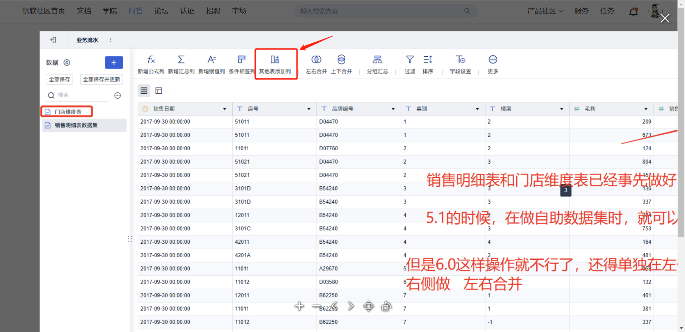Click cell D03580 in 品牌编号 column
The image size is (685, 332).
click(359, 282)
